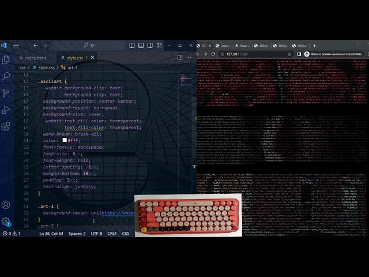Open Customize Layout icon in title bar
The image size is (369, 277).
159,46
